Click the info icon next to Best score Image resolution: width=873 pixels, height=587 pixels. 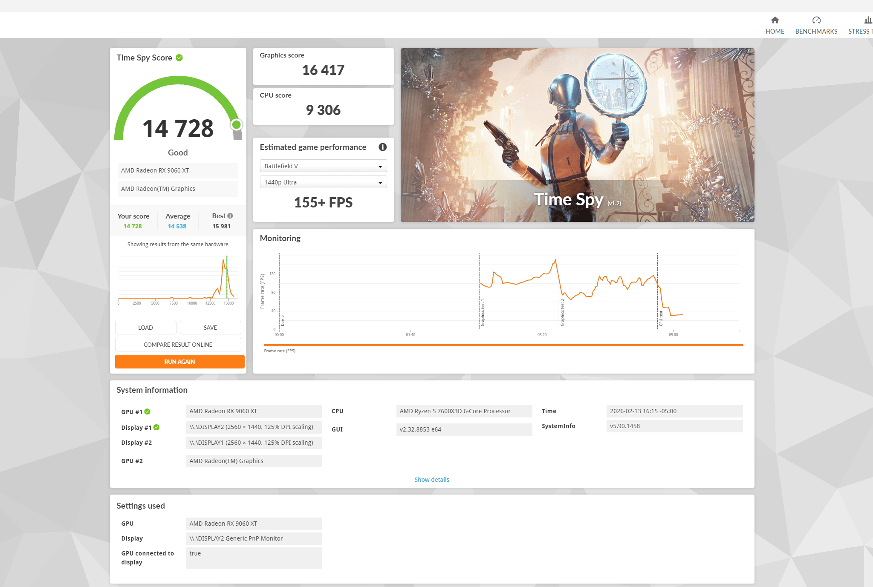[230, 216]
